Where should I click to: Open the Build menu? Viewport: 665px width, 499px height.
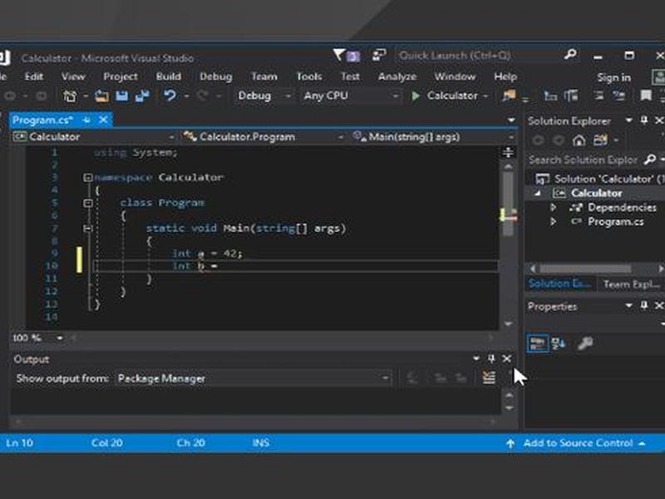click(x=169, y=77)
